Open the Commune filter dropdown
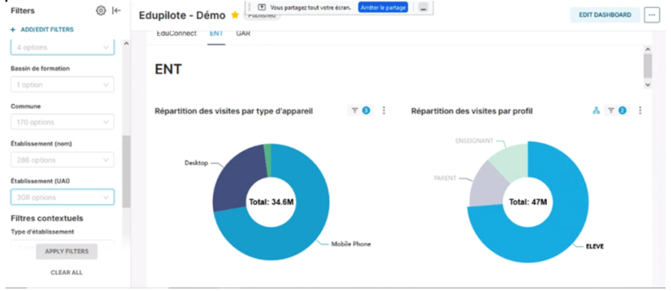671x291 pixels. point(62,122)
